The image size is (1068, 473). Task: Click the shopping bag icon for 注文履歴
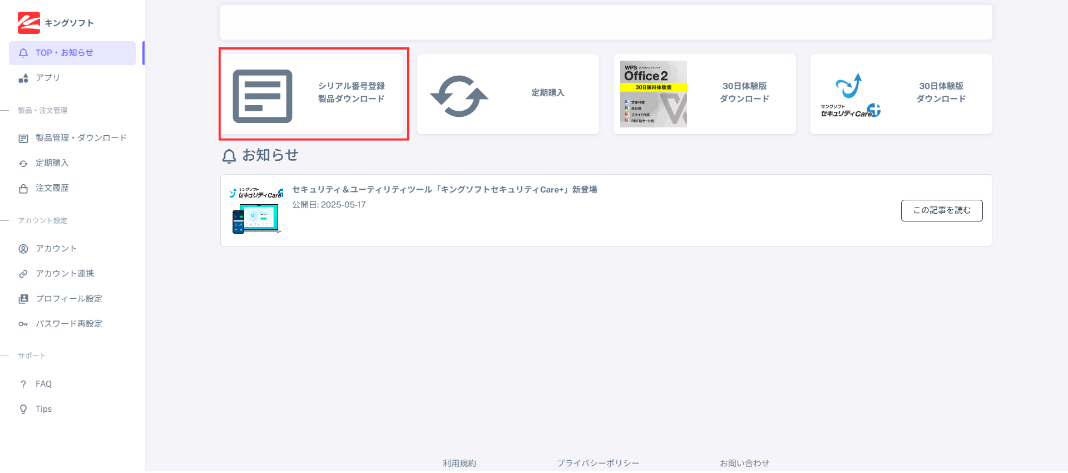(23, 189)
